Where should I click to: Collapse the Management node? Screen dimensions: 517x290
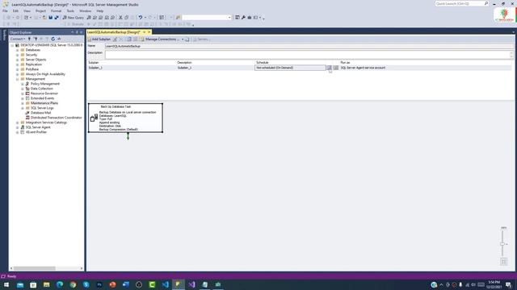pyautogui.click(x=18, y=79)
